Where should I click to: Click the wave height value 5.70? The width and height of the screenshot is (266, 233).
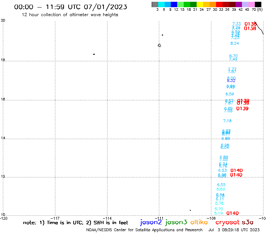[x=219, y=209]
